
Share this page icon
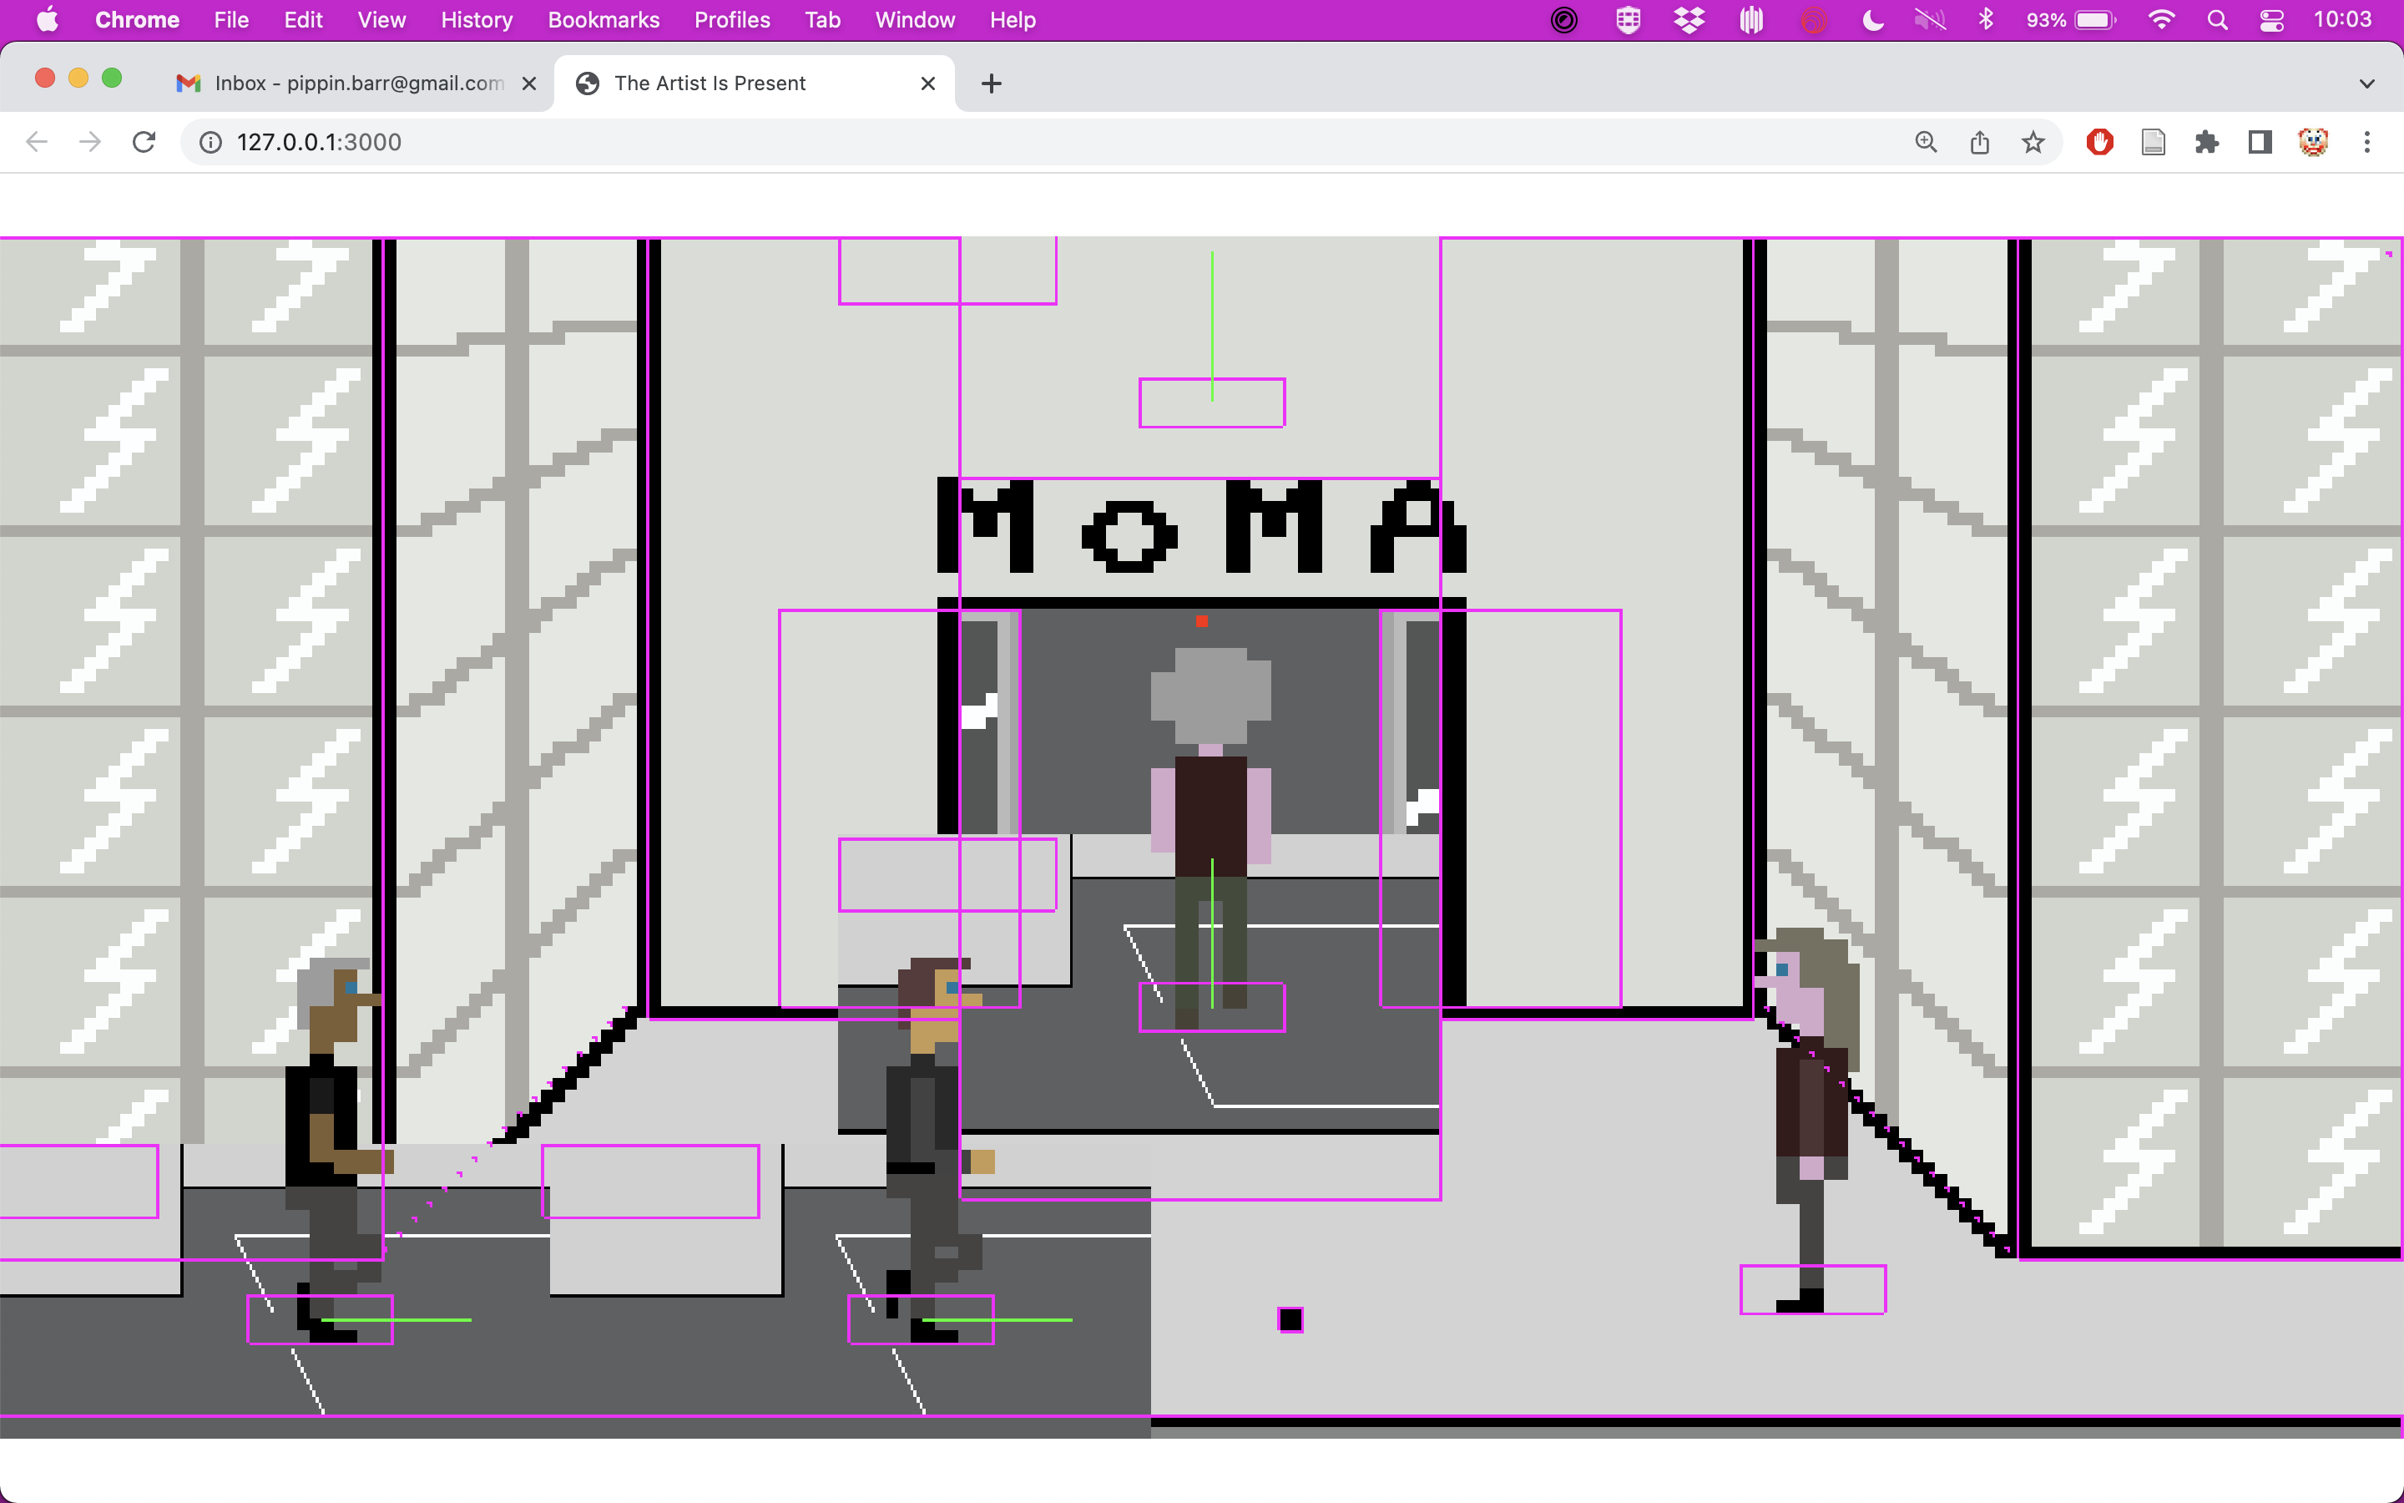1980,142
